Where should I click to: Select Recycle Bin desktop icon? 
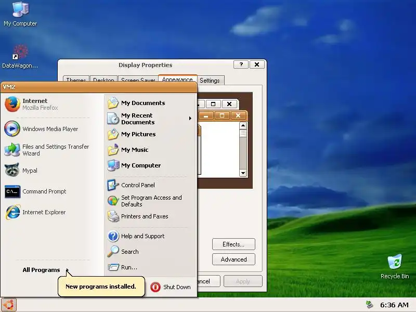pyautogui.click(x=395, y=266)
